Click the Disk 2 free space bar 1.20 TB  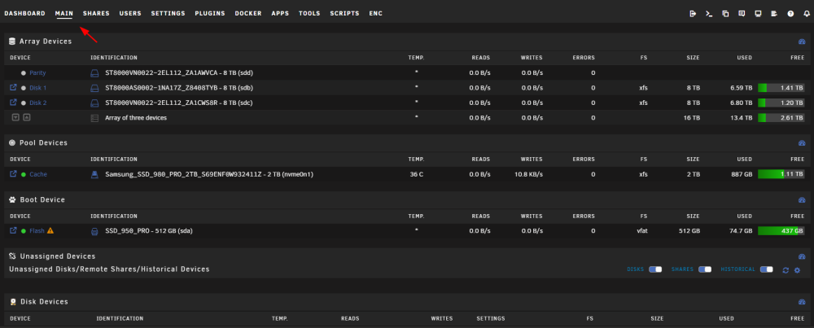click(x=781, y=103)
